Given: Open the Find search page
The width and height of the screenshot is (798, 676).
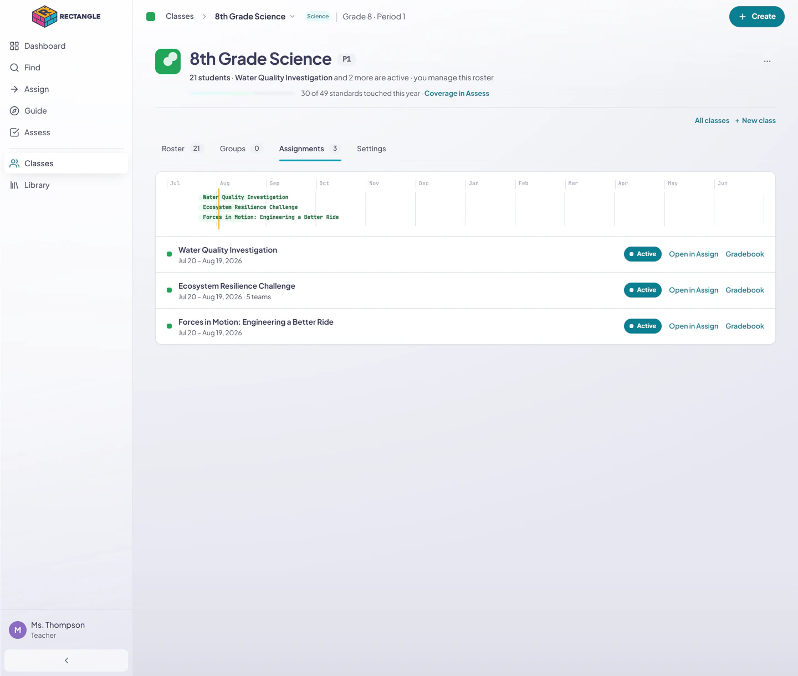Looking at the screenshot, I should [66, 68].
